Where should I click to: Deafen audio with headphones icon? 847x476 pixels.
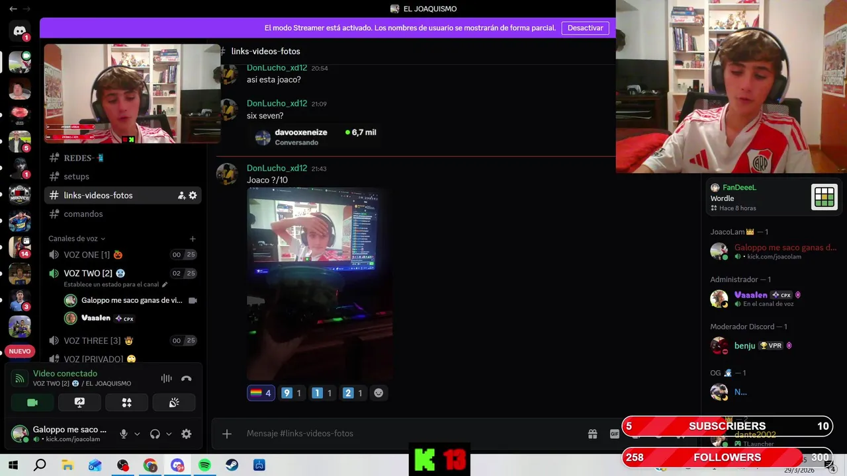point(155,434)
